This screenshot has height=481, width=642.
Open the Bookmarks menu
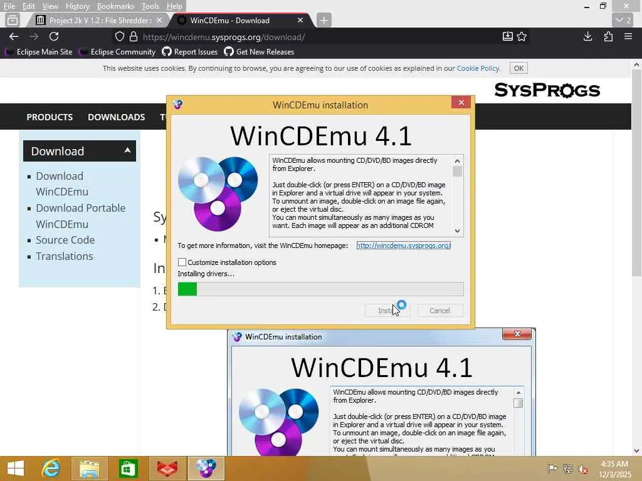[115, 6]
